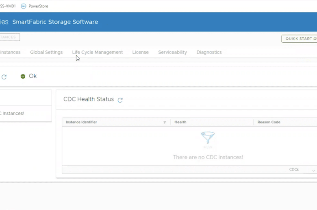Screen dimensions: 317x210
Task: Open the License tab
Action: (x=140, y=52)
